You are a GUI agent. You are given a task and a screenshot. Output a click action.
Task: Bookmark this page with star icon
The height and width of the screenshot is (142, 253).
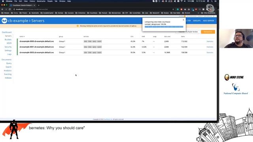[173, 9]
